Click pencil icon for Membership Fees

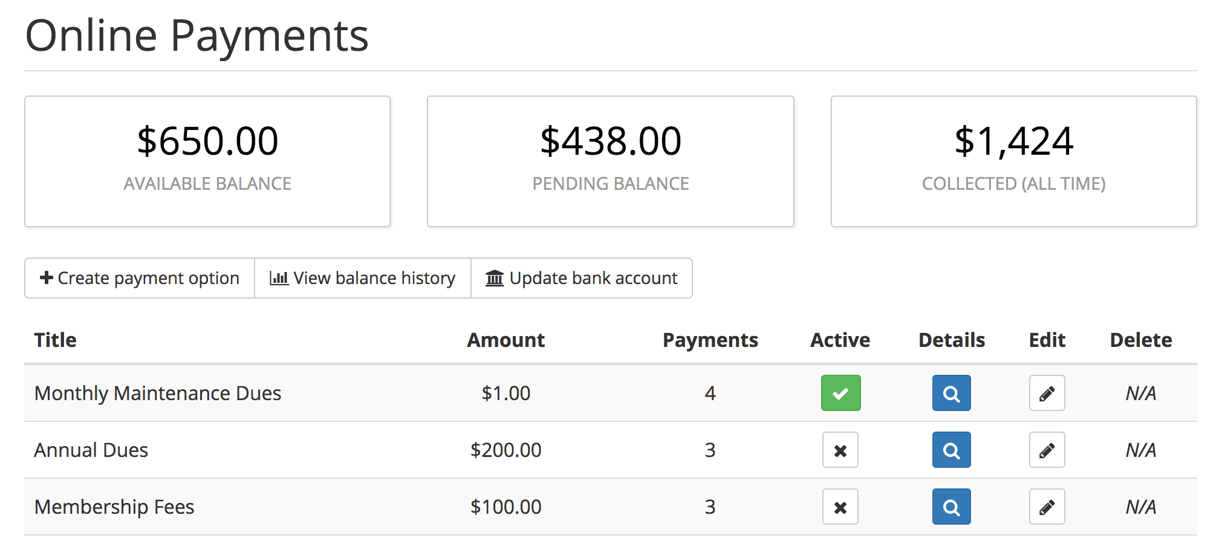pyautogui.click(x=1047, y=507)
